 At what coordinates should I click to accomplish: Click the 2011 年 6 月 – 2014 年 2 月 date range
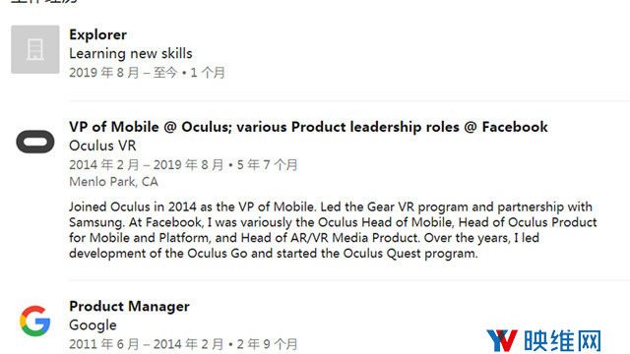tap(146, 344)
